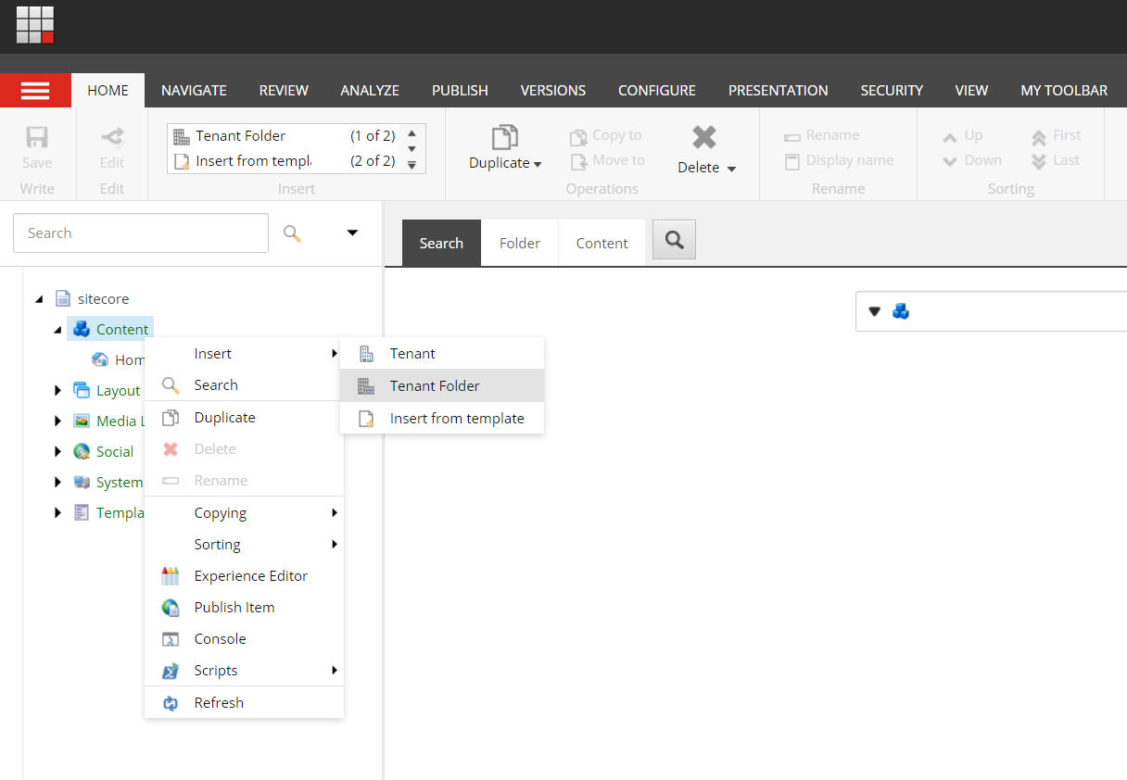1127x780 pixels.
Task: Select Publish Item from context menu
Action: pyautogui.click(x=234, y=607)
